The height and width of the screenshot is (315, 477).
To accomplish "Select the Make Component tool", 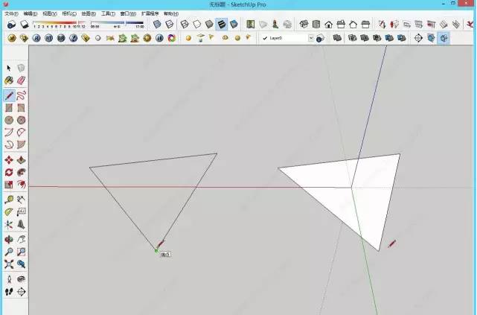I will pos(21,68).
